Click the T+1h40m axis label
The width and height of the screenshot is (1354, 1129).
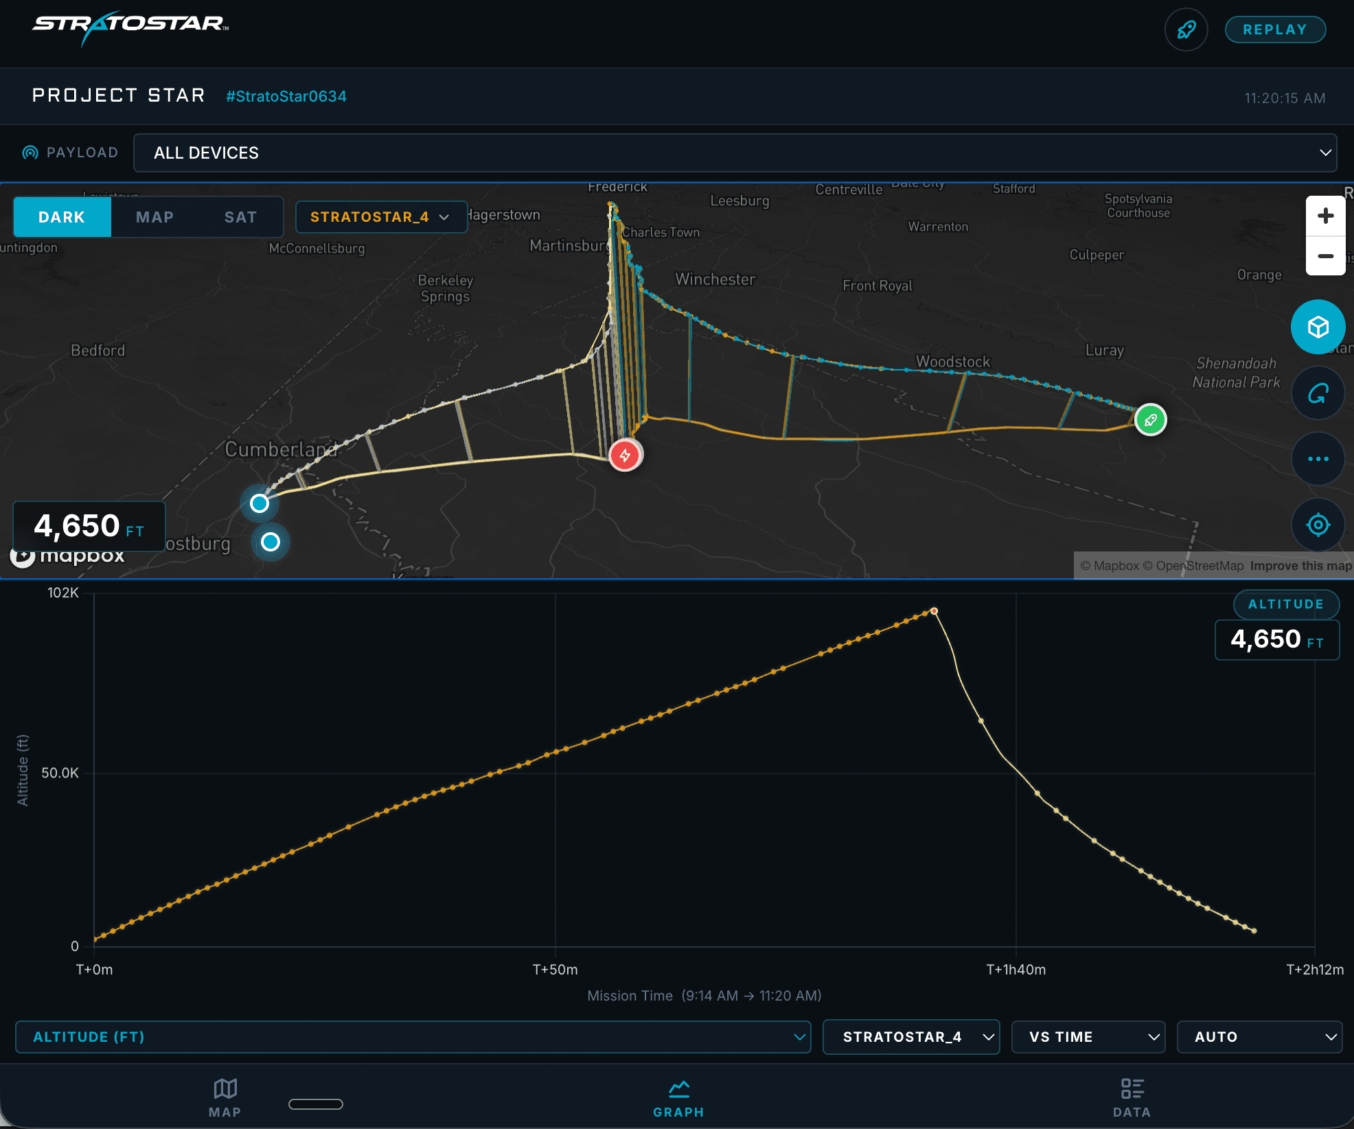point(1016,970)
